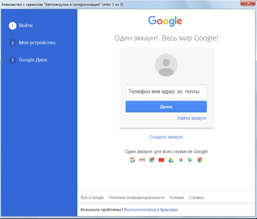This screenshot has height=219, width=257.
Task: Click the Google G service icon
Action: 132,160
